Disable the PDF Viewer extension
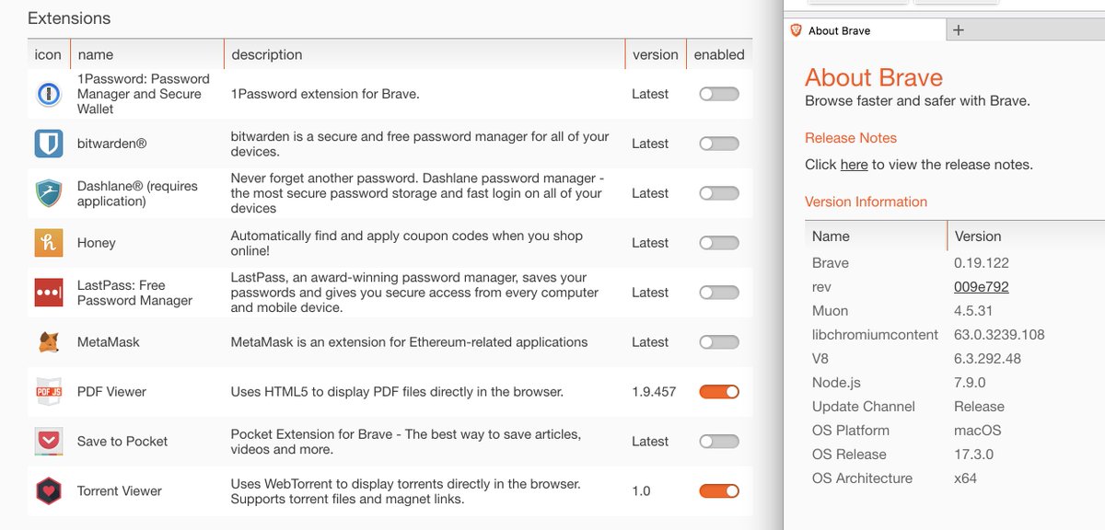The width and height of the screenshot is (1105, 530). 719,392
